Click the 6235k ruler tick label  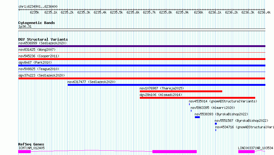pyautogui.click(x=34, y=12)
